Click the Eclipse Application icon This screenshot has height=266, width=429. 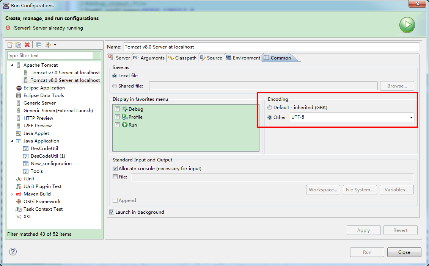19,88
